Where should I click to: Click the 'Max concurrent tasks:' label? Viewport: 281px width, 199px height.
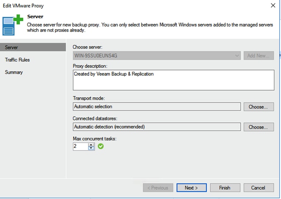tap(95, 139)
